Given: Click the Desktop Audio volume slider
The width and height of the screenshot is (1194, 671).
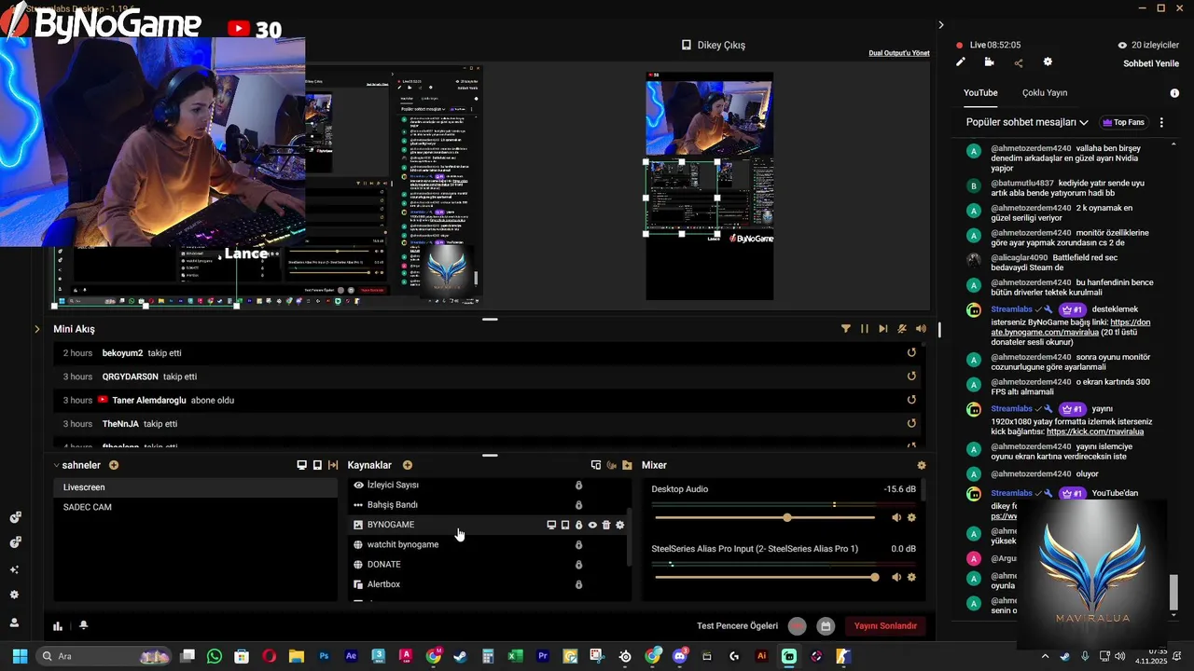Looking at the screenshot, I should point(765,517).
